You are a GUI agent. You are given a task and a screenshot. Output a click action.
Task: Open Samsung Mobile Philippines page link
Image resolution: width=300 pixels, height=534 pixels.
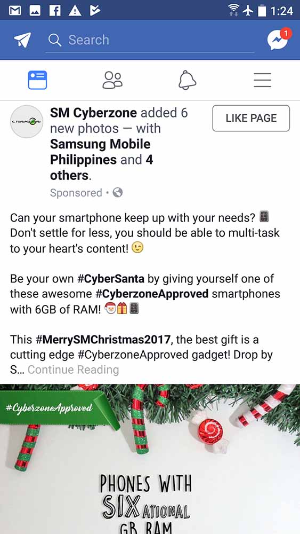[100, 152]
